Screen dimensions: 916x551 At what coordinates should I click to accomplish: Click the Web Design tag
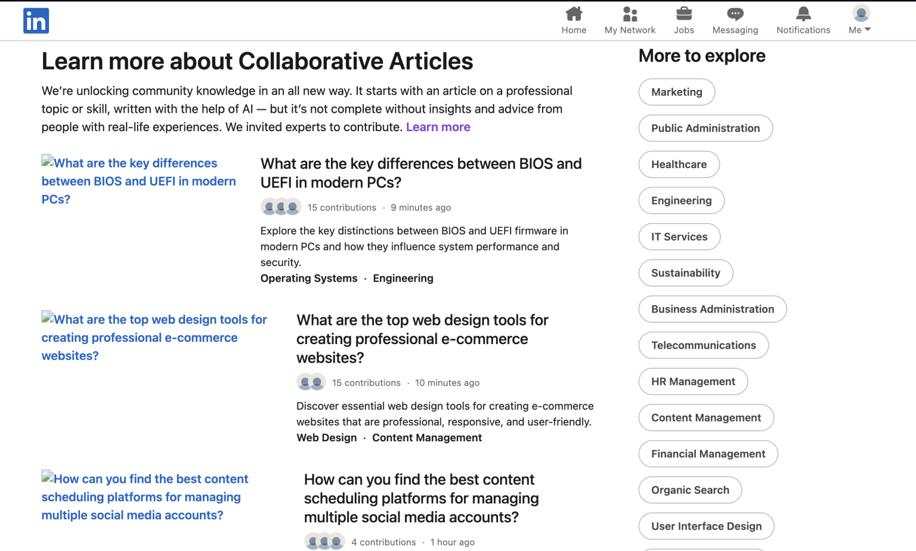326,438
